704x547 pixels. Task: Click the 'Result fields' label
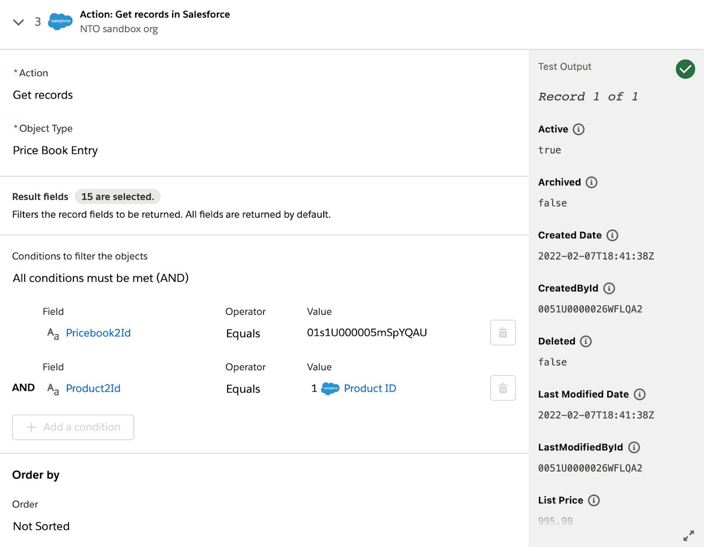click(x=40, y=197)
